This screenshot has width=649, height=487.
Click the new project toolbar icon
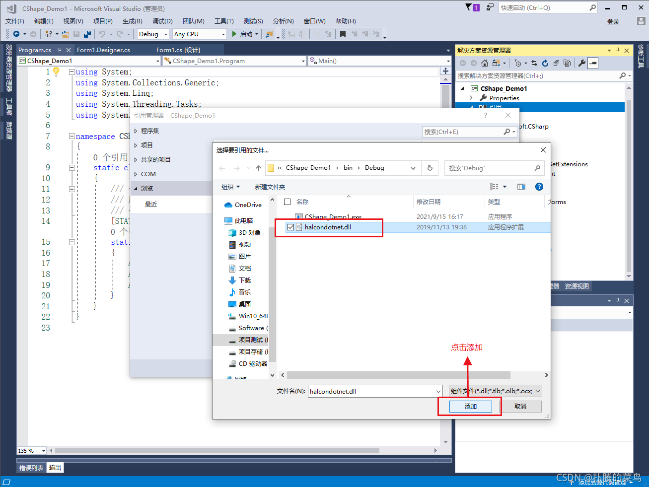(x=48, y=34)
